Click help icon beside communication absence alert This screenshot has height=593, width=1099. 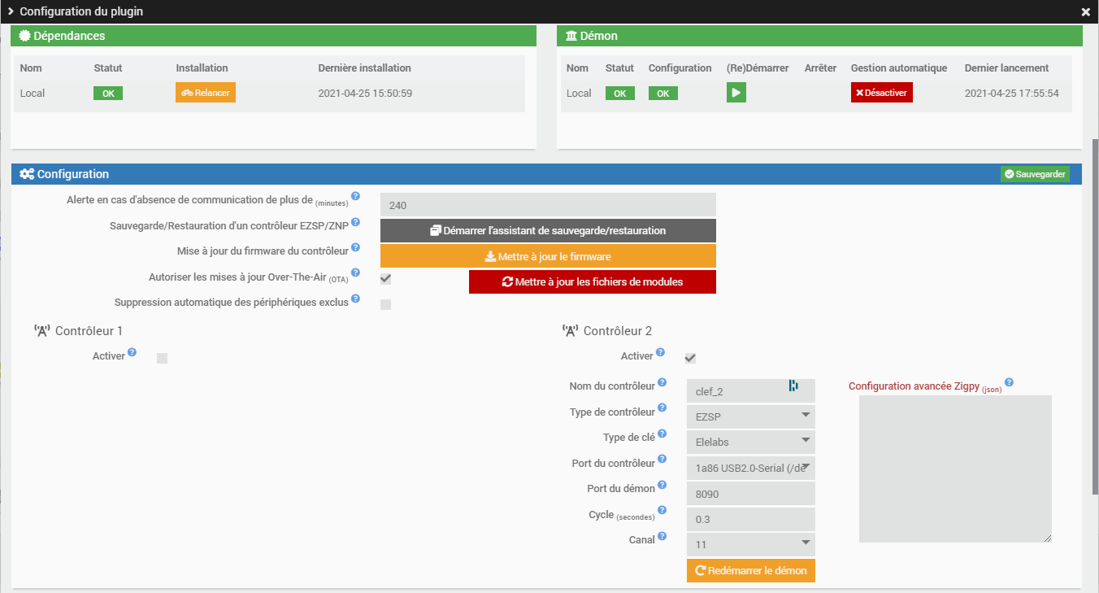pyautogui.click(x=355, y=196)
